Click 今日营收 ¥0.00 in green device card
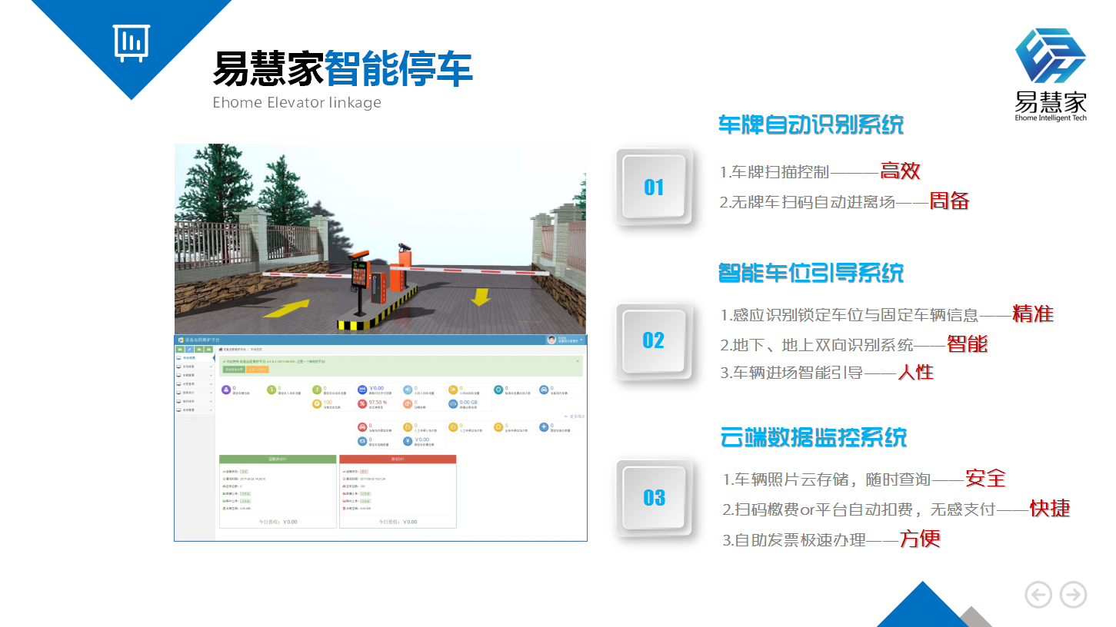 (x=278, y=522)
